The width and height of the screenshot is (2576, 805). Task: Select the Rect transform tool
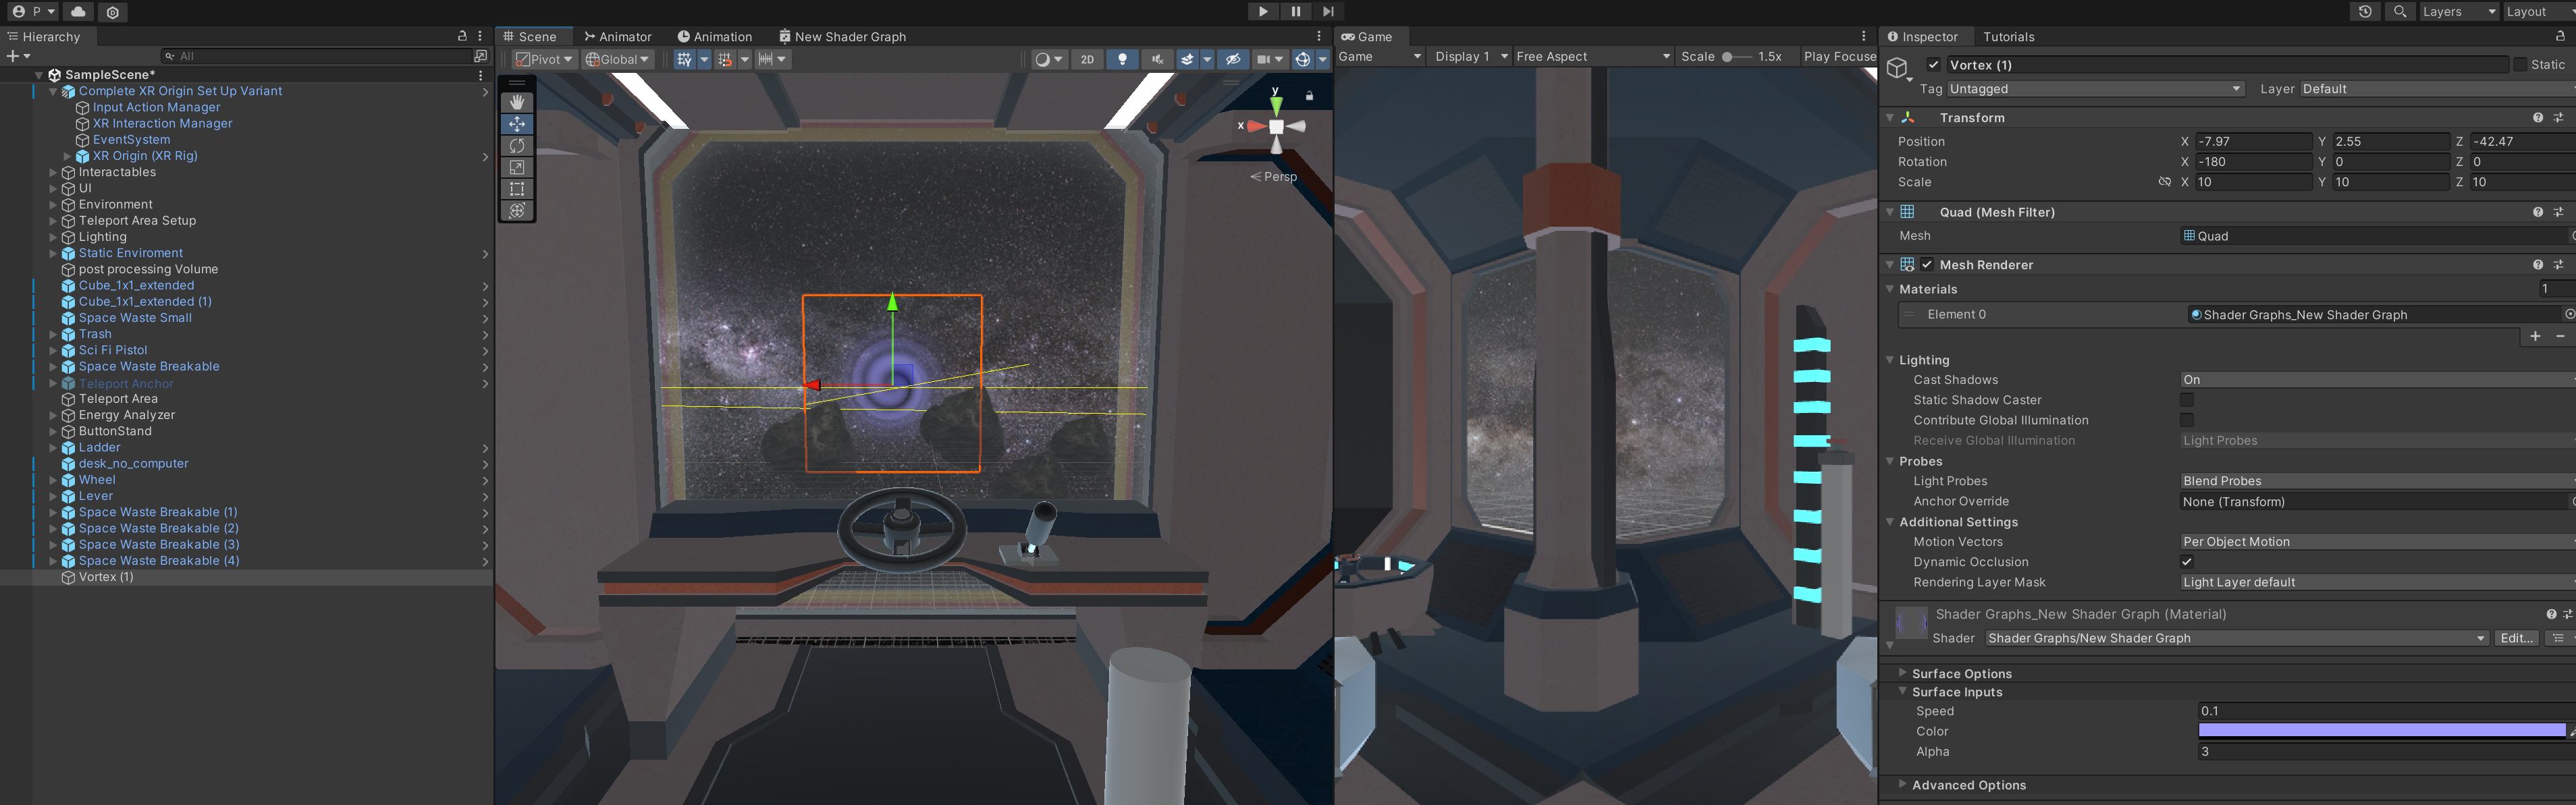[x=517, y=189]
